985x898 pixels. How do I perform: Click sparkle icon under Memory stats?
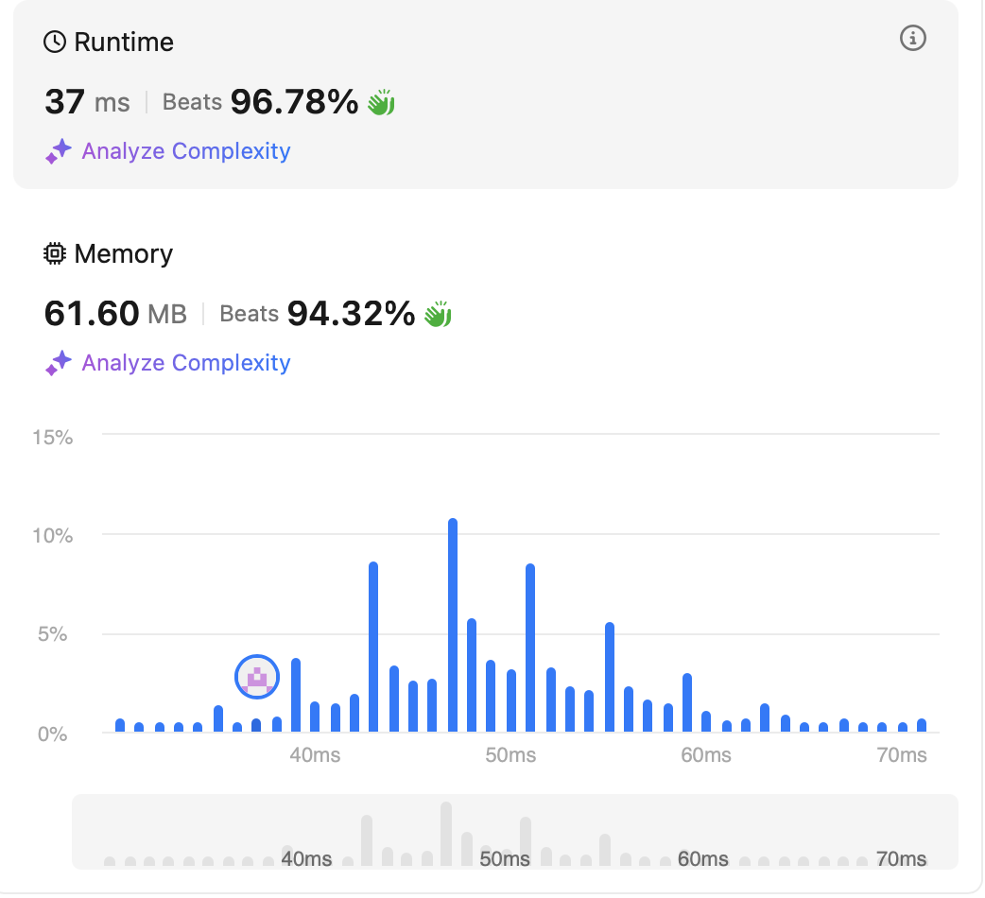point(59,363)
